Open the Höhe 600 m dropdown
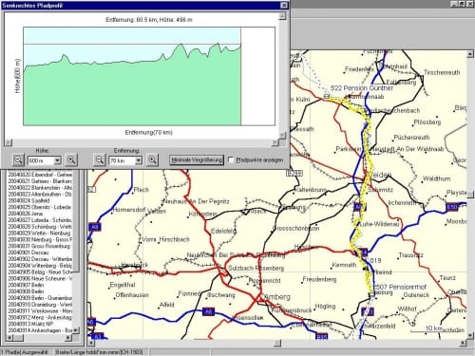Viewport: 475px width, 356px height. (x=57, y=160)
